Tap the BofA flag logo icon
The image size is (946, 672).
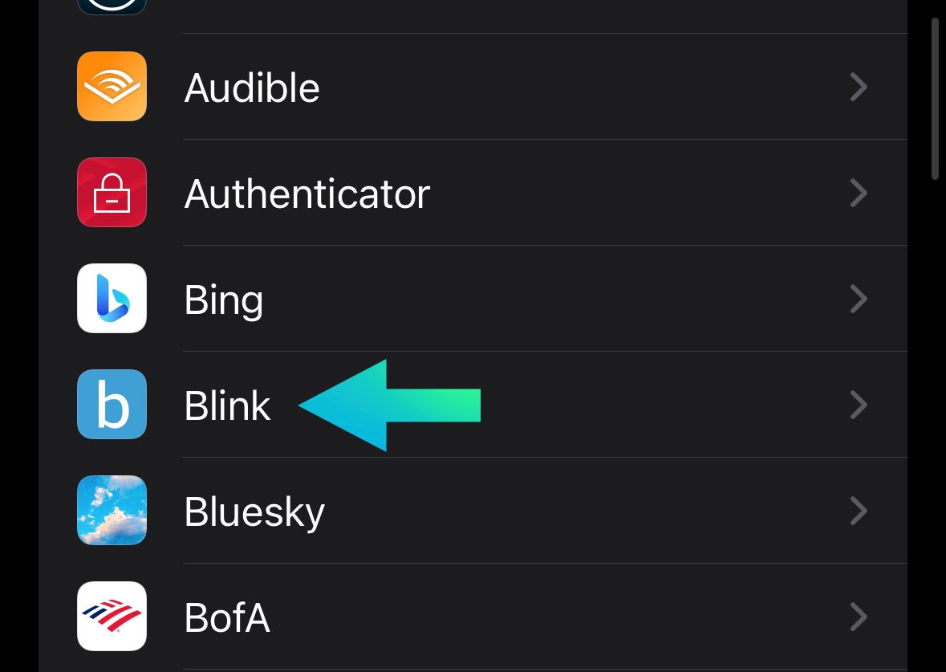[112, 617]
